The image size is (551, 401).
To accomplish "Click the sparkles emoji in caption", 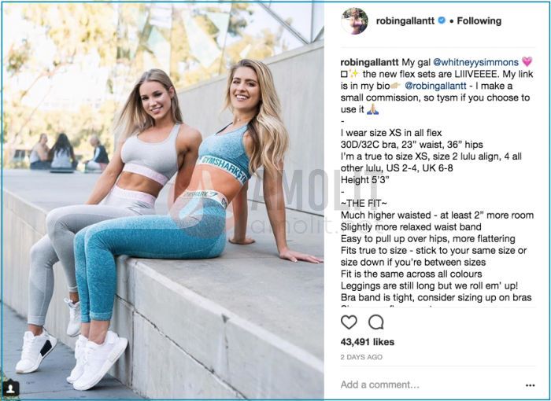I will [354, 74].
